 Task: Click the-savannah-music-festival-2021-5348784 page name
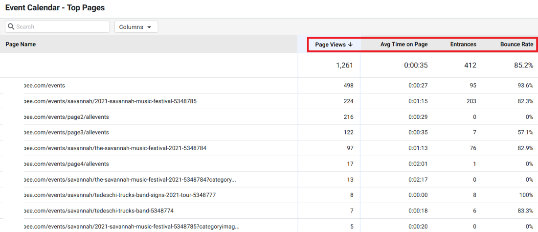coord(115,148)
